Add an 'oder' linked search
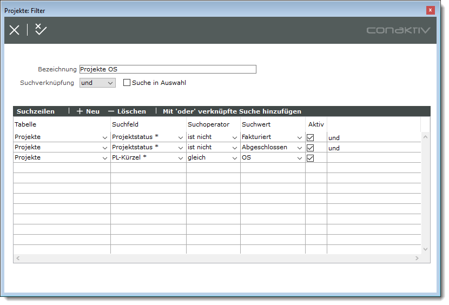 (x=232, y=111)
